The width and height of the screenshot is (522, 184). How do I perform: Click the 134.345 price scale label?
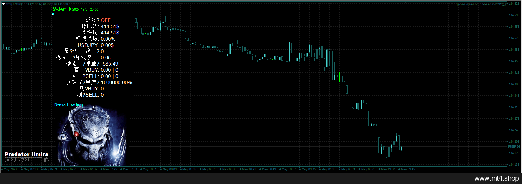click(x=514, y=96)
